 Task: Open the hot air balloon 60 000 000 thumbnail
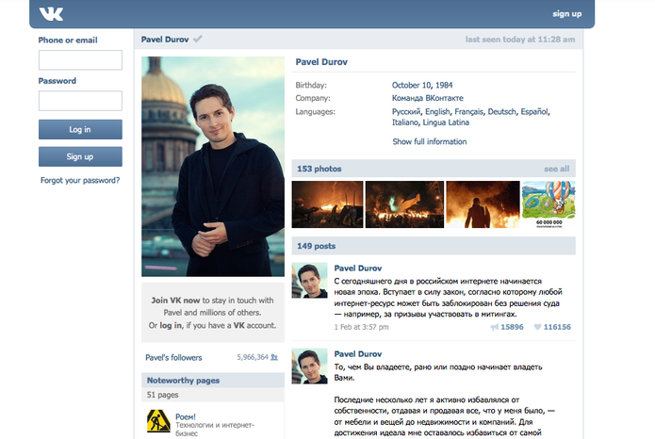549,204
